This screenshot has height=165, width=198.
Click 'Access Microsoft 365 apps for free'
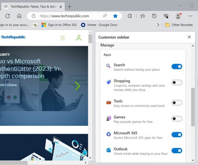[138, 138]
